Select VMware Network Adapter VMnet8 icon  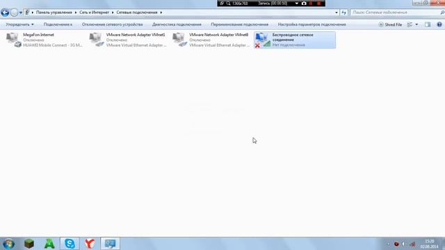179,40
